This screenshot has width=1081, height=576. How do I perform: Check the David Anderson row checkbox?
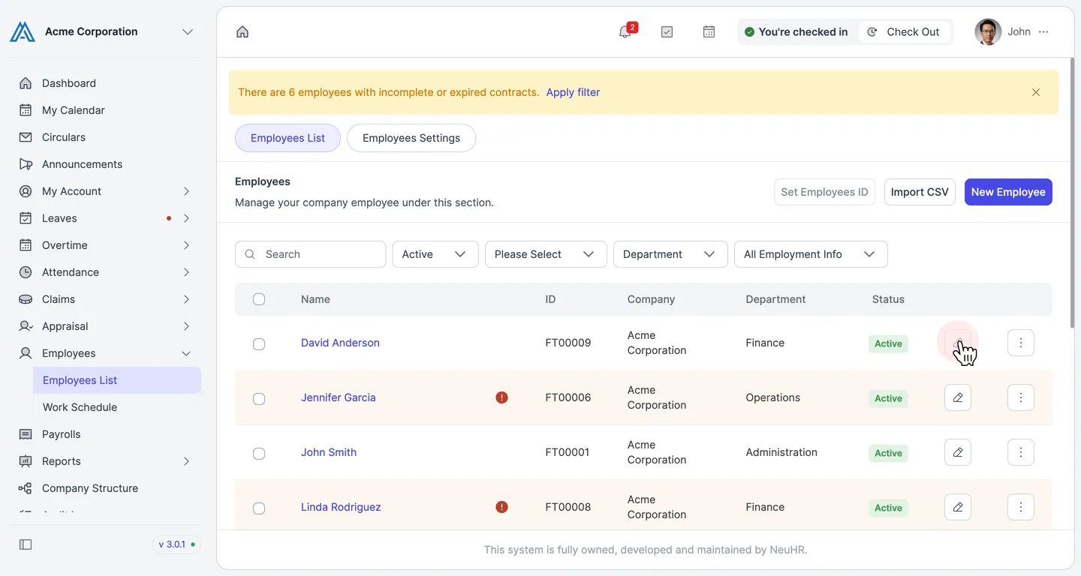click(x=259, y=344)
